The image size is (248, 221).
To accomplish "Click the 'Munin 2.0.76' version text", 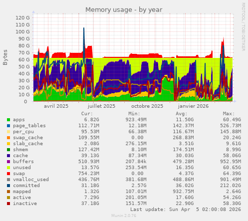I will pos(124,216).
